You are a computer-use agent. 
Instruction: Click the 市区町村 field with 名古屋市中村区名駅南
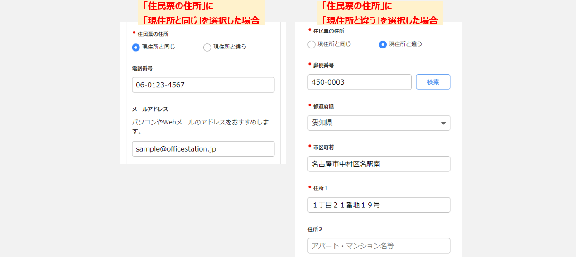coord(379,164)
